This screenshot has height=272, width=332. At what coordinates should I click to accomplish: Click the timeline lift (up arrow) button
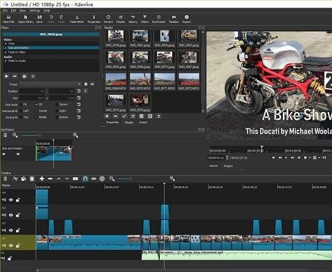[x=59, y=179]
